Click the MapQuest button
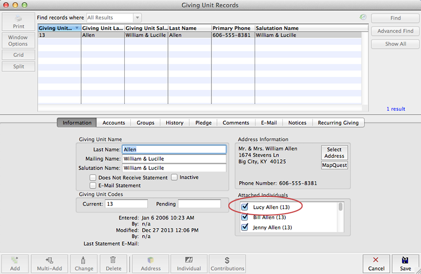The image size is (421, 274). pyautogui.click(x=334, y=165)
